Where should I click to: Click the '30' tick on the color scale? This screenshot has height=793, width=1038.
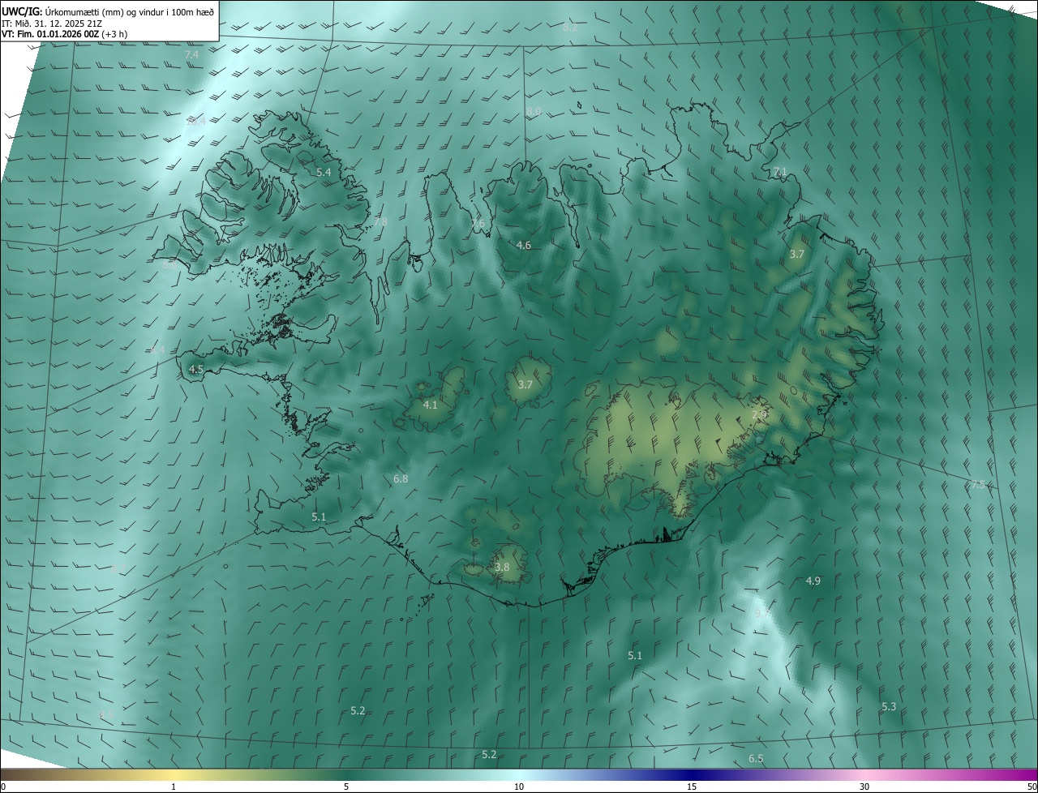tap(864, 787)
